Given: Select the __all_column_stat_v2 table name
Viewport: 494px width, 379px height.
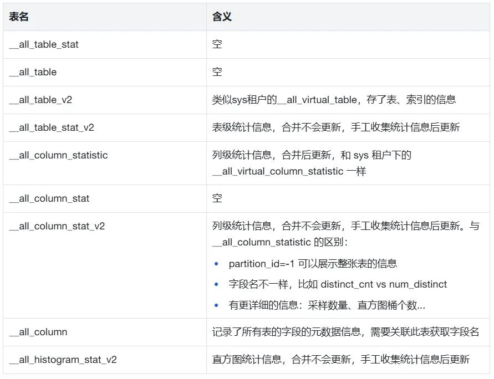Looking at the screenshot, I should click(57, 226).
